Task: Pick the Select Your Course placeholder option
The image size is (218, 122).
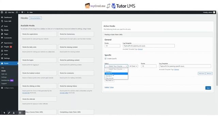Action: point(116,69)
